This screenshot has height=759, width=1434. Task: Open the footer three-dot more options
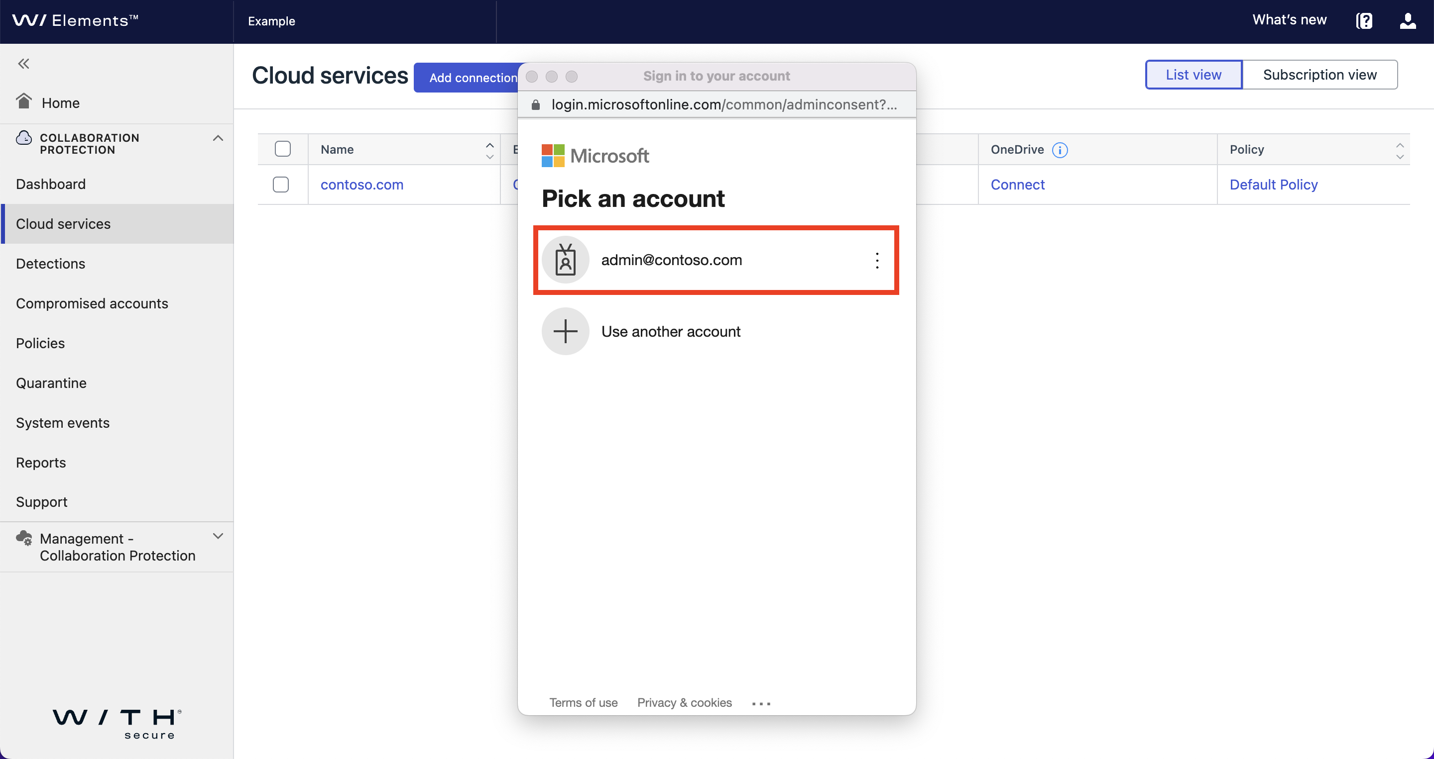click(x=761, y=703)
